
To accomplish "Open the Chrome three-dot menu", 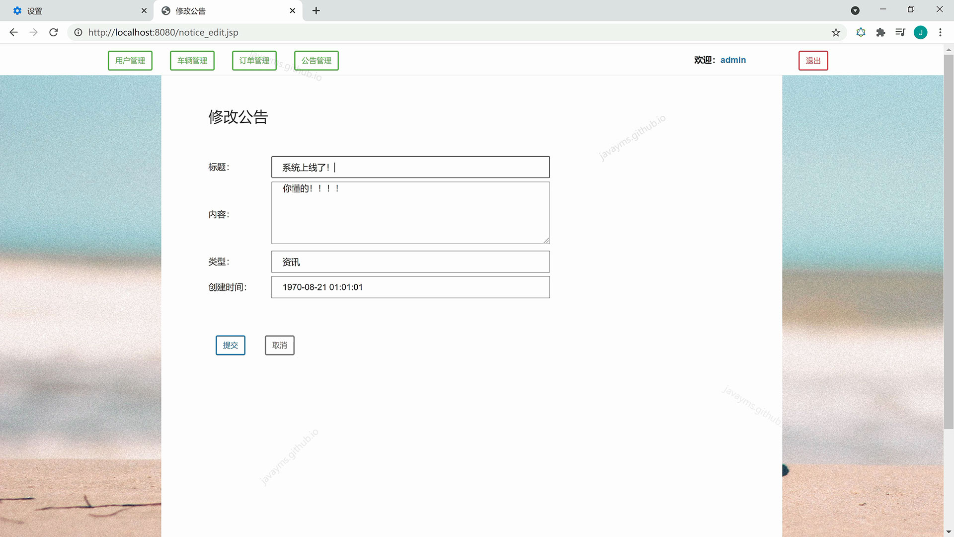I will (x=940, y=32).
